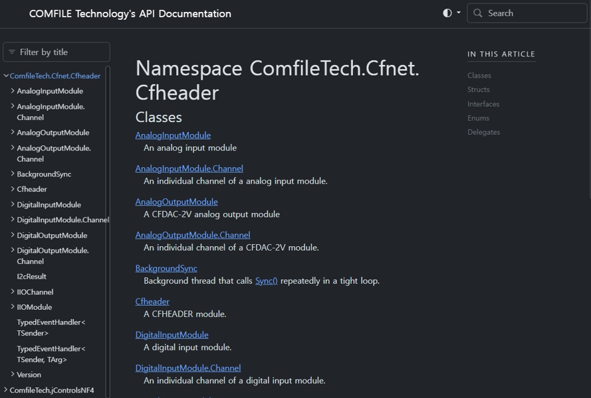Open the Cfheader class link

click(x=152, y=302)
